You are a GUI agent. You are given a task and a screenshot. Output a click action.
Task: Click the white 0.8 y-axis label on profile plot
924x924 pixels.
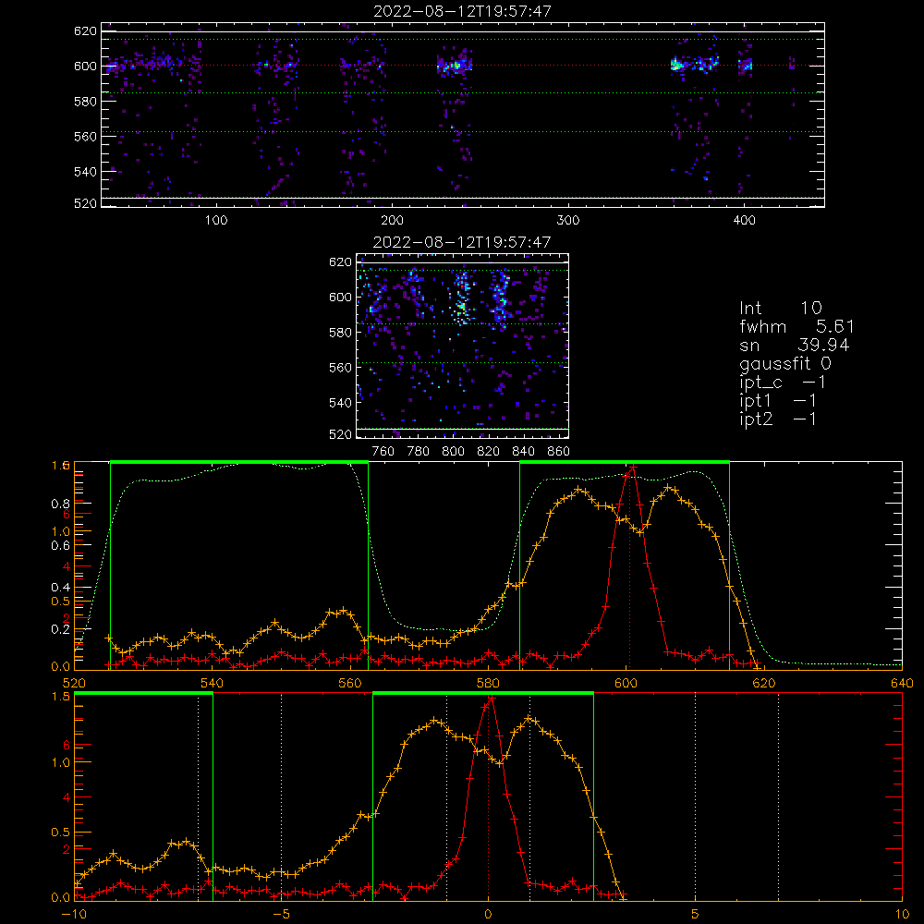pos(61,504)
